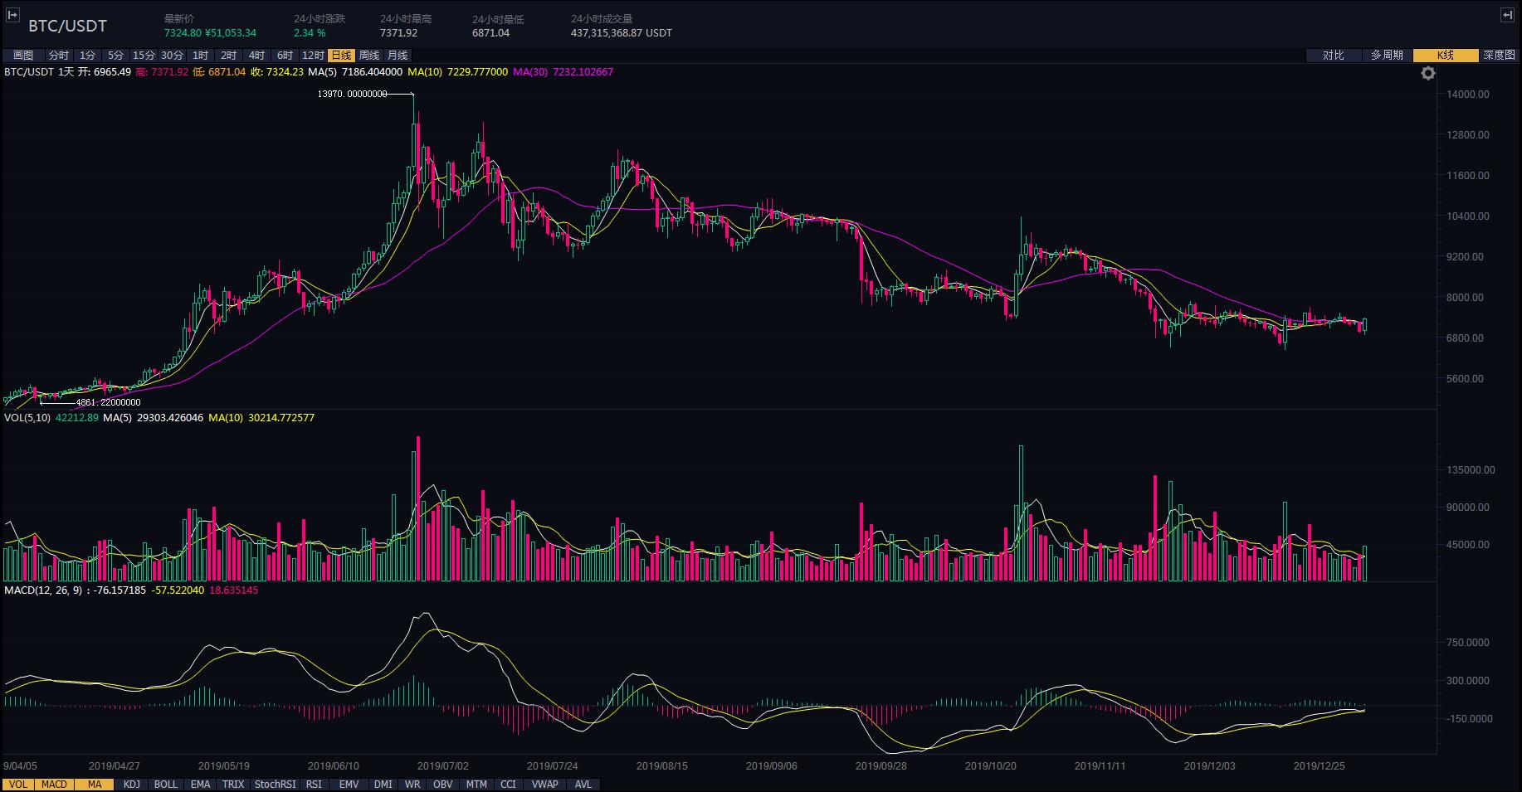The height and width of the screenshot is (792, 1522).
Task: Enable the KDJ indicator
Action: tap(132, 785)
